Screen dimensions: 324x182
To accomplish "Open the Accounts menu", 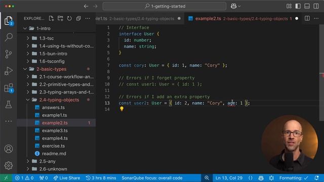I will click(x=9, y=149).
